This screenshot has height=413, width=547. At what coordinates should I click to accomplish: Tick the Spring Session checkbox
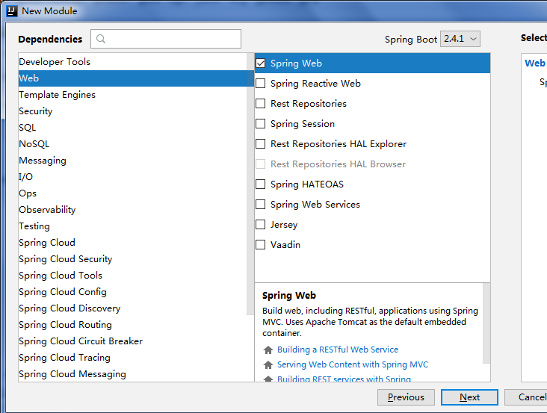coord(261,124)
